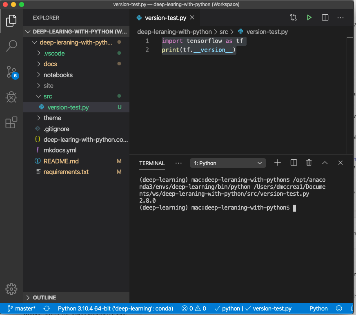Maximize terminal panel with up chevron
The width and height of the screenshot is (356, 315).
(325, 163)
